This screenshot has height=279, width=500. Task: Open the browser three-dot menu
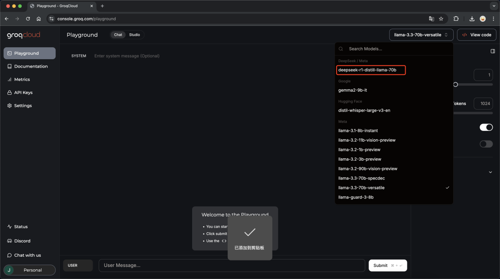[494, 19]
